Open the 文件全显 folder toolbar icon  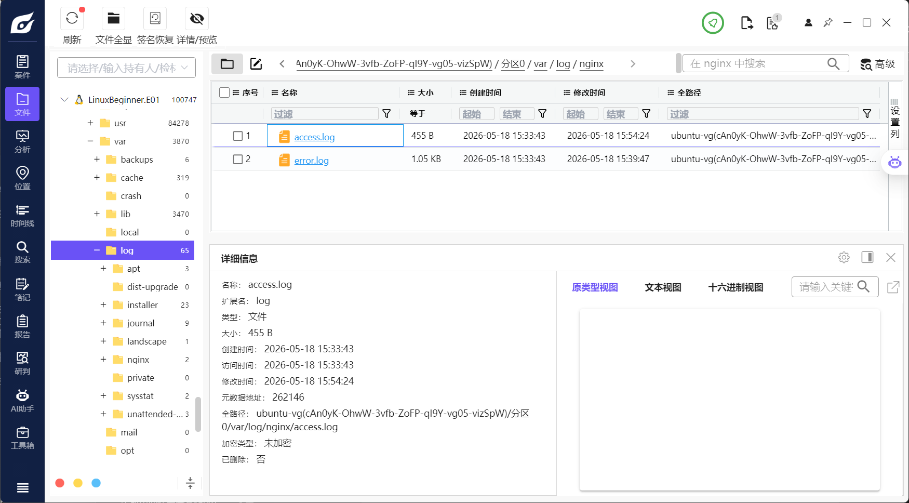113,19
